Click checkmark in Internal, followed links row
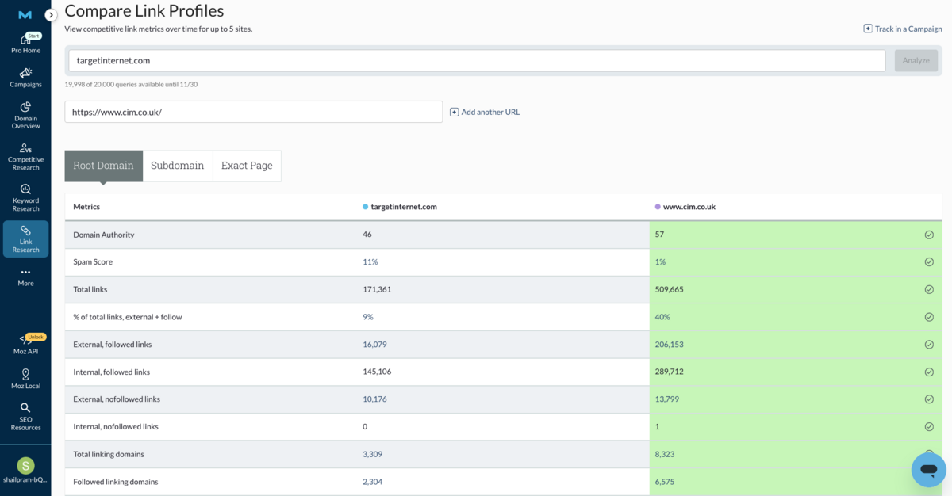952x496 pixels. click(929, 372)
